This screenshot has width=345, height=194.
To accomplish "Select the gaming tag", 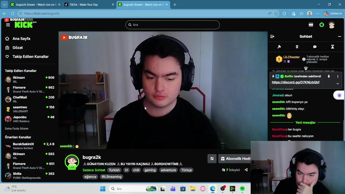I will (150, 170).
